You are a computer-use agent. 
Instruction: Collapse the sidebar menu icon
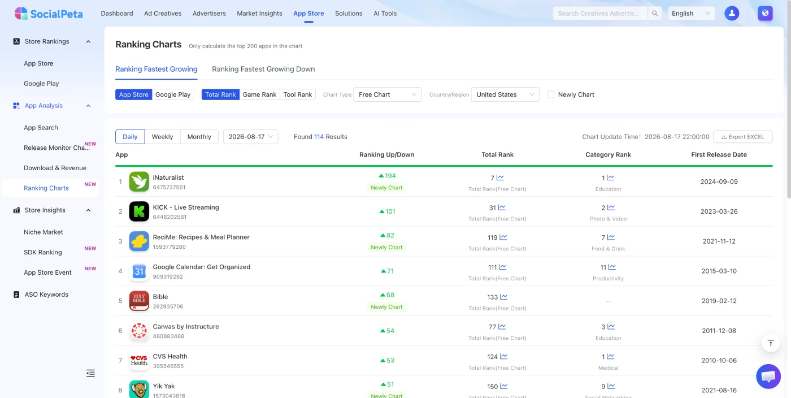90,373
